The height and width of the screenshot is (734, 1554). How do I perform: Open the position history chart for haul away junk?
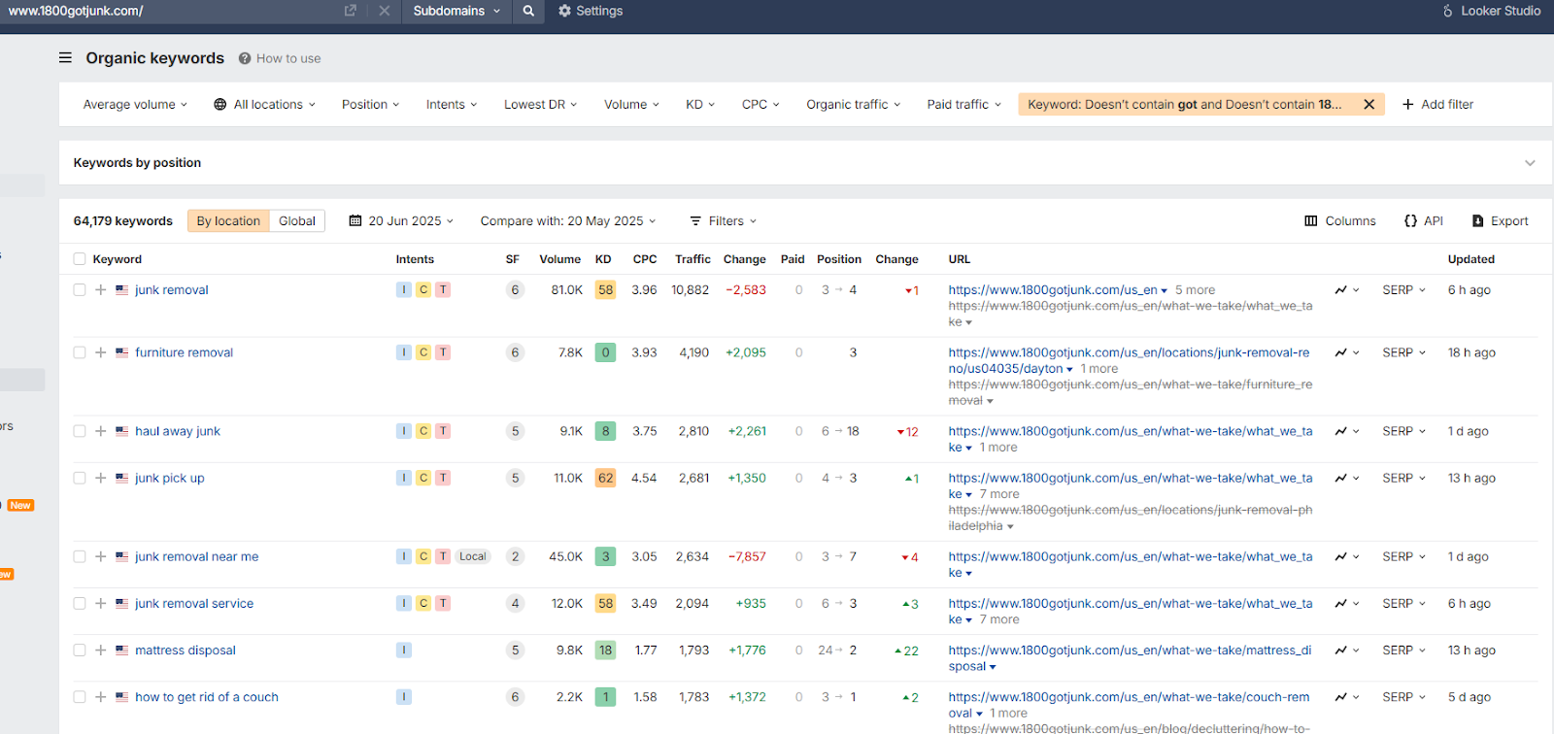pos(1346,431)
